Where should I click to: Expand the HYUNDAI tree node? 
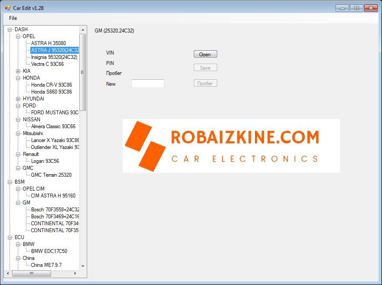point(18,99)
